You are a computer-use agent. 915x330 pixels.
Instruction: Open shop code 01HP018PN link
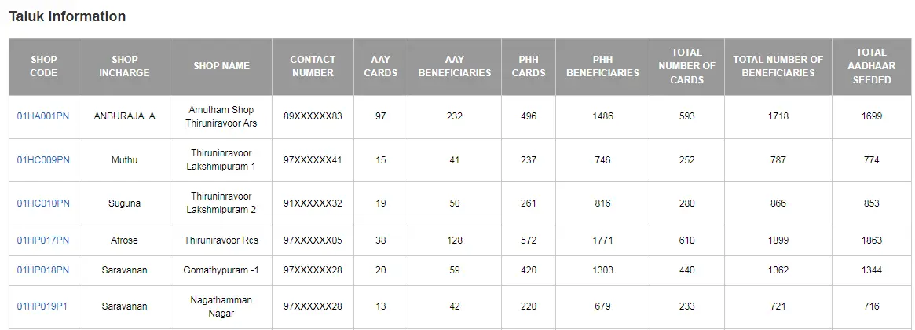click(42, 269)
